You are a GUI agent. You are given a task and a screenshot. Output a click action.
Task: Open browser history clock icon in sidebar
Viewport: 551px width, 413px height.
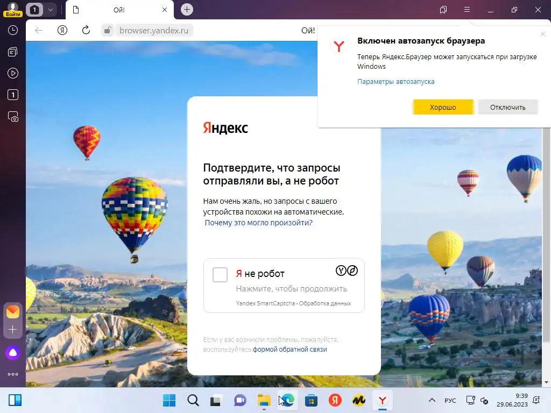(13, 30)
